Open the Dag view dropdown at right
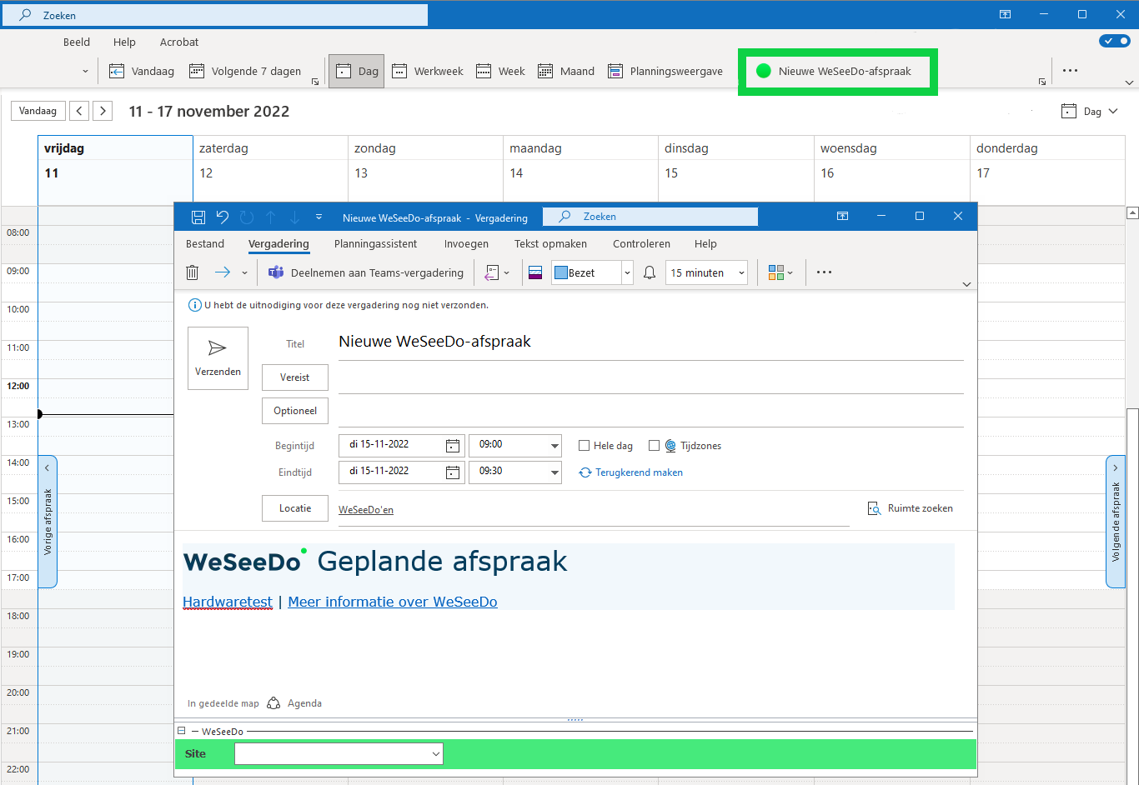This screenshot has height=785, width=1139. pyautogui.click(x=1090, y=112)
